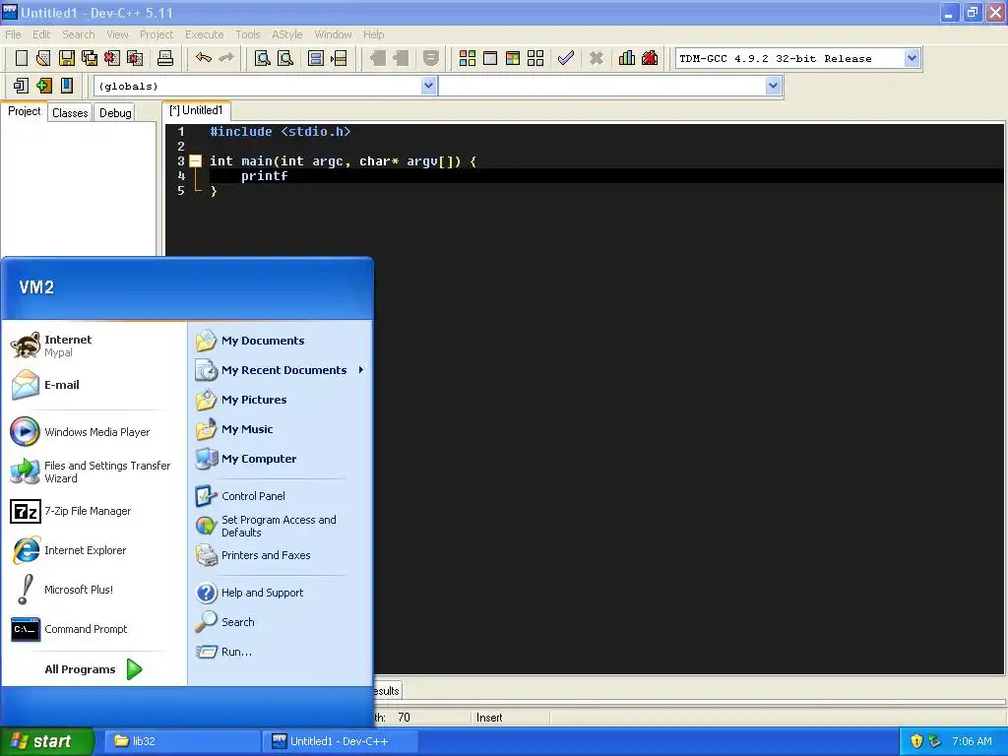
Task: Click the Redo toolbar arrow
Action: (226, 58)
